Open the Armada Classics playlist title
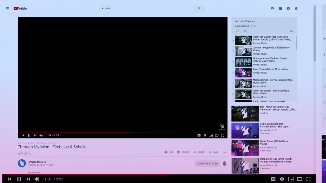This screenshot has height=183, width=326. [245, 21]
